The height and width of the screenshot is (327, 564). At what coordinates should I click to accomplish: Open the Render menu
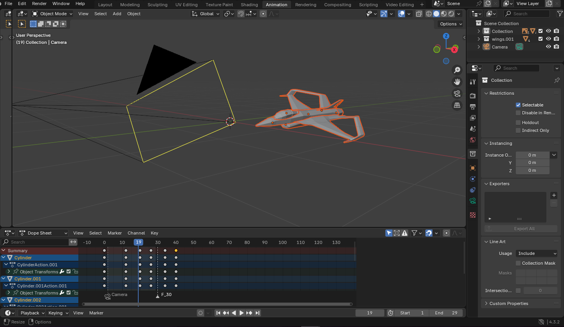[x=39, y=4]
